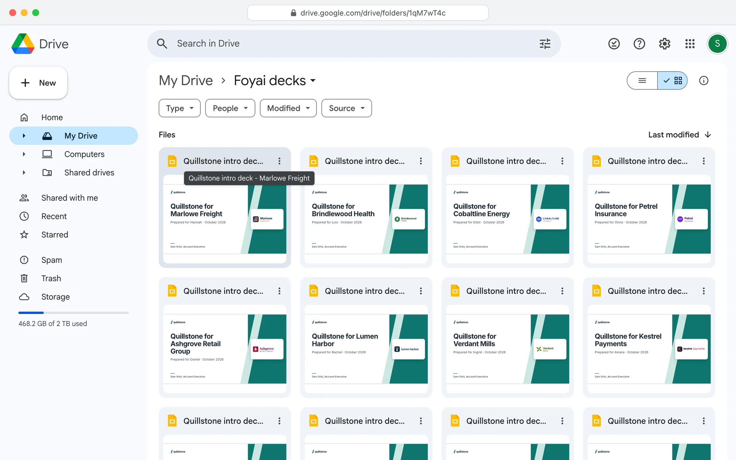
Task: Open the Cobaltline Energy deck thumbnail
Action: coord(508,219)
